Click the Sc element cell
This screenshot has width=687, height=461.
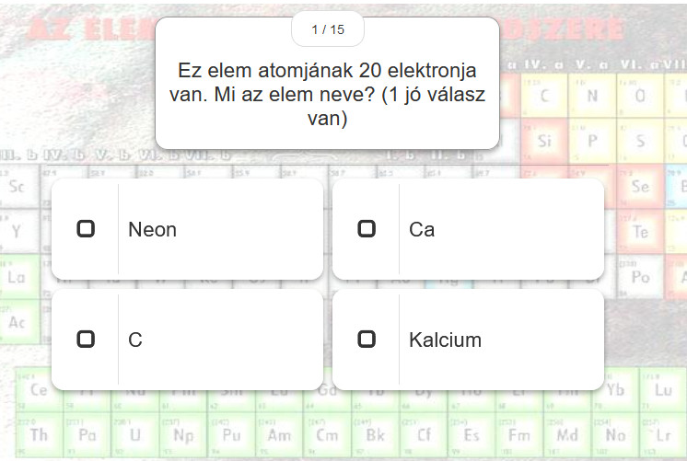17,187
